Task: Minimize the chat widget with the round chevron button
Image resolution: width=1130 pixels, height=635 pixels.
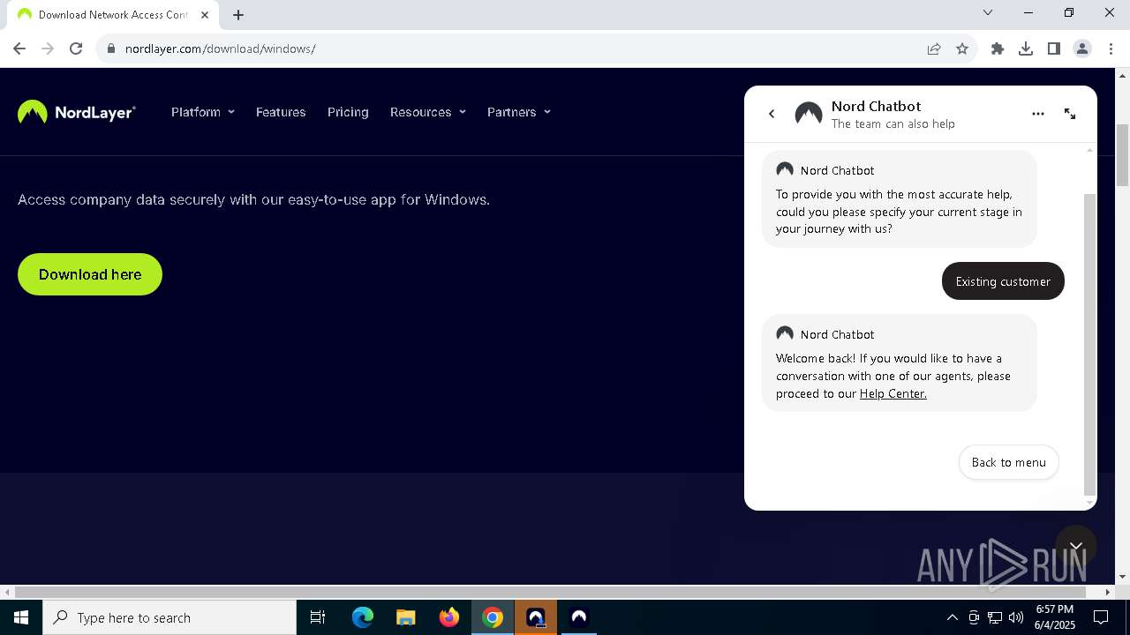Action: point(1076,546)
